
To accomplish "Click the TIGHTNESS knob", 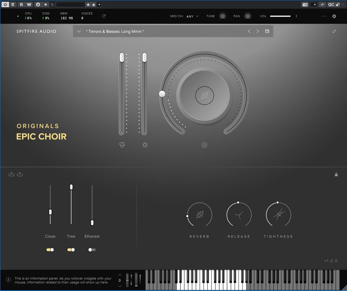I will coord(279,215).
